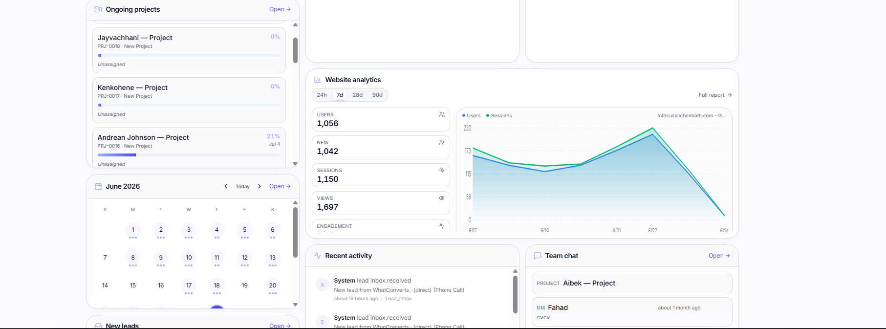
Task: Open the Aibek — Project chat
Action: coord(632,284)
